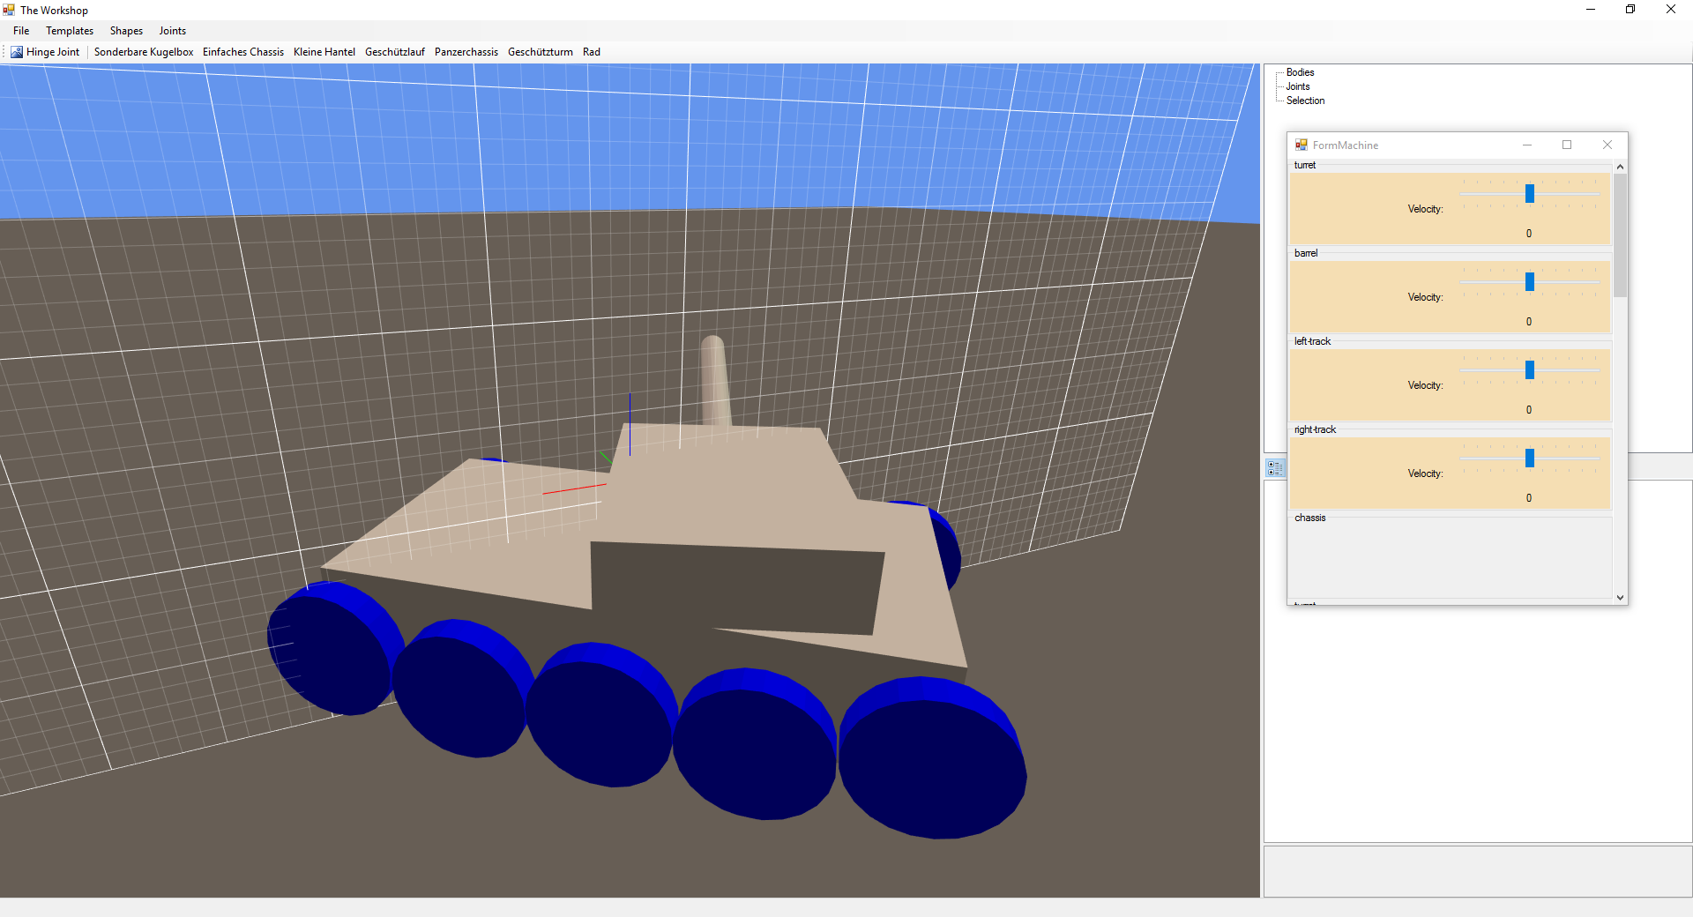
Task: Insert the Geschützturm template
Action: point(540,52)
